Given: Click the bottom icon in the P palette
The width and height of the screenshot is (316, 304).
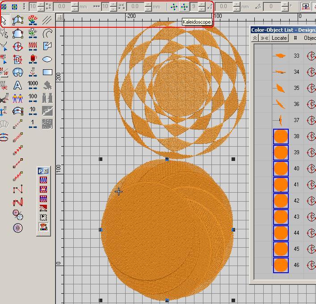Looking at the screenshot, I should tap(43, 227).
